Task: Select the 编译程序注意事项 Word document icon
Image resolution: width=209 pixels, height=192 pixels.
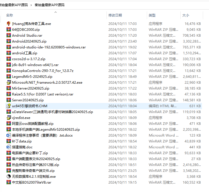Action: (x=9, y=135)
